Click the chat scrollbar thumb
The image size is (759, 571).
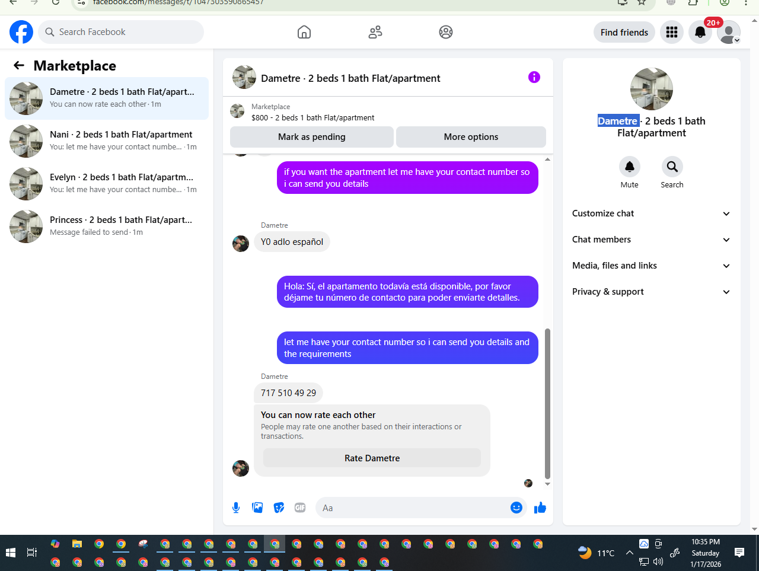coord(547,403)
